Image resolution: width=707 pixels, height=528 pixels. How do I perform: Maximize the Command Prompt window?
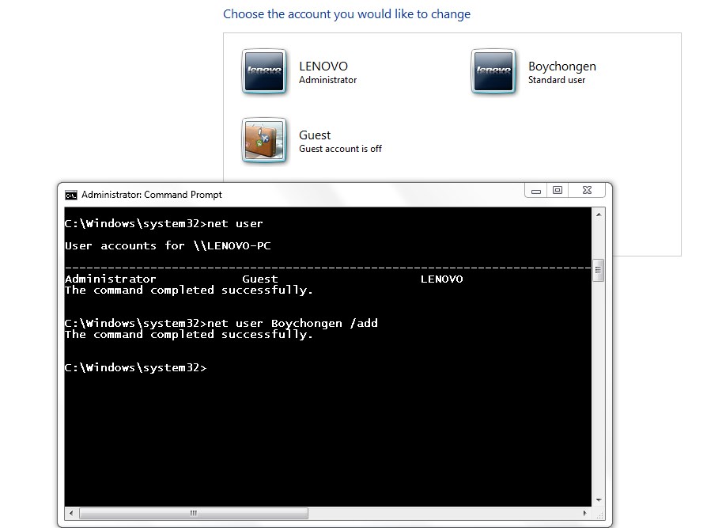click(558, 191)
